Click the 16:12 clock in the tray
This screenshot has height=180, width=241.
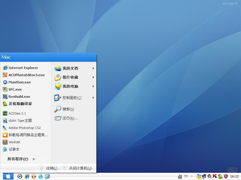tap(235, 176)
